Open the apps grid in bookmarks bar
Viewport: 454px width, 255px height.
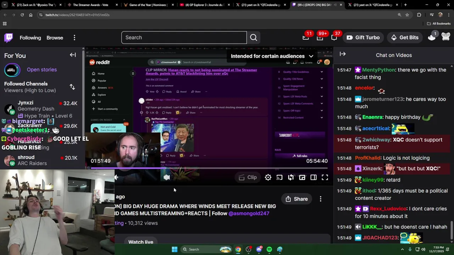click(x=5, y=24)
